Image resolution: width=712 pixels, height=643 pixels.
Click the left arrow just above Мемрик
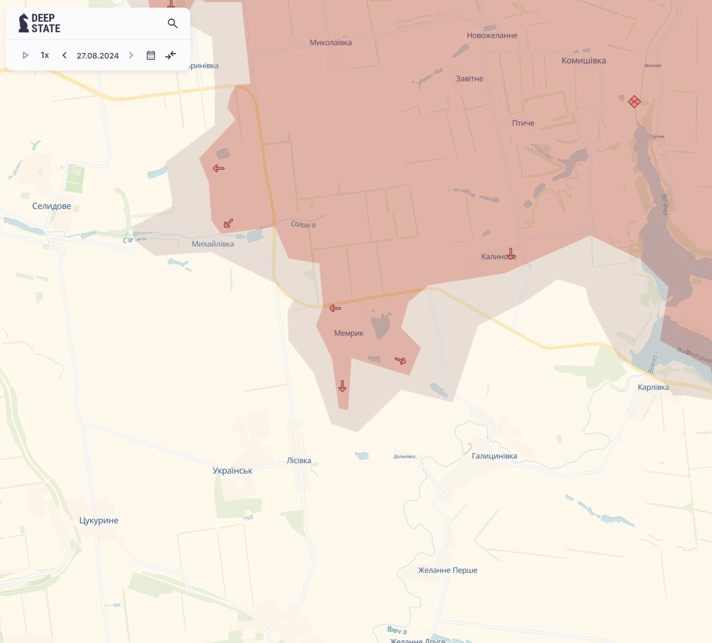click(x=335, y=308)
